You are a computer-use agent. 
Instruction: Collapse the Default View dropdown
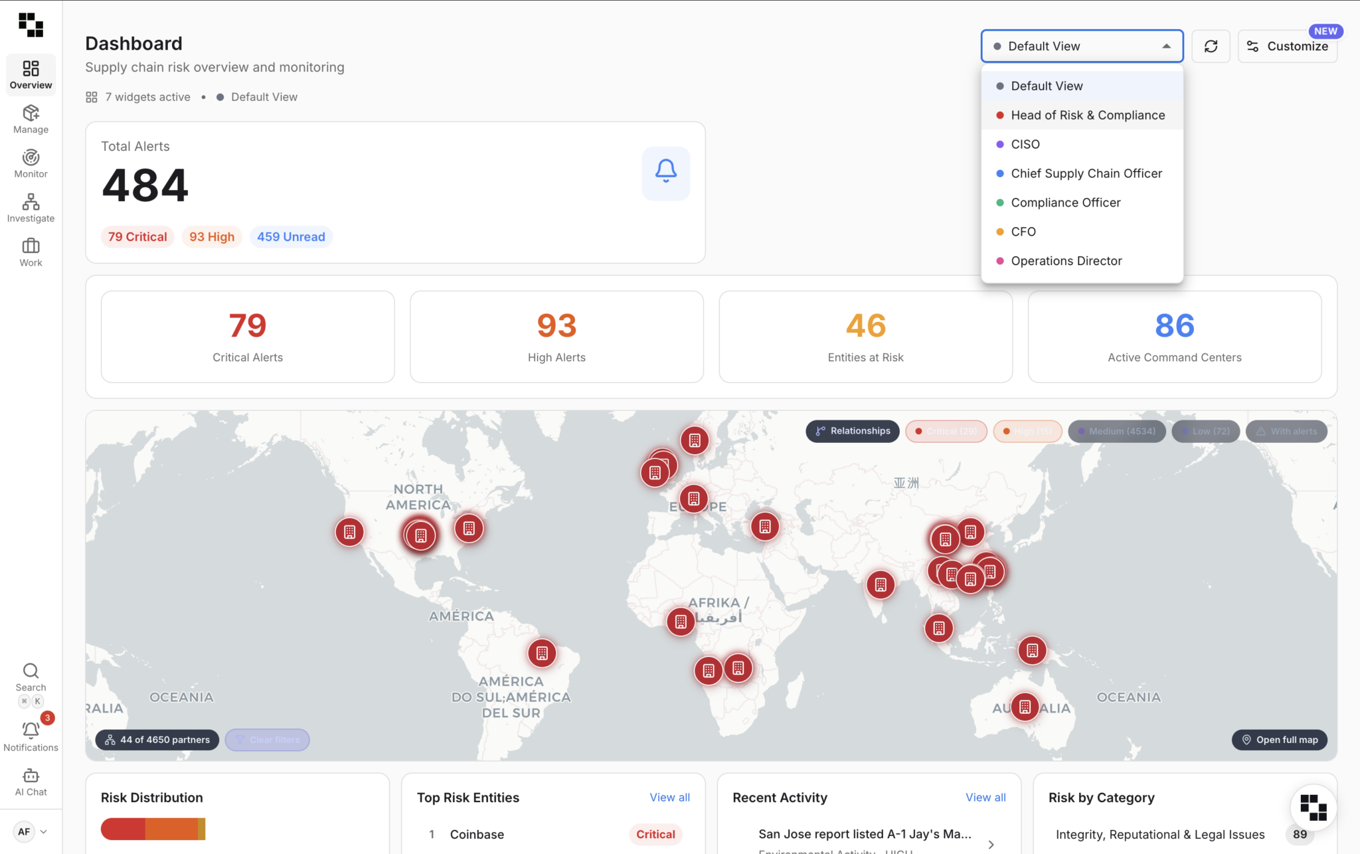click(1082, 46)
